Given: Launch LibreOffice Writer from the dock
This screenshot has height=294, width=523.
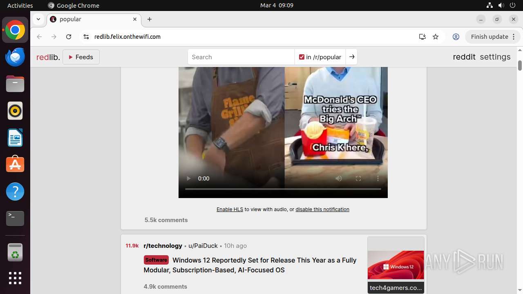Looking at the screenshot, I should pyautogui.click(x=15, y=138).
